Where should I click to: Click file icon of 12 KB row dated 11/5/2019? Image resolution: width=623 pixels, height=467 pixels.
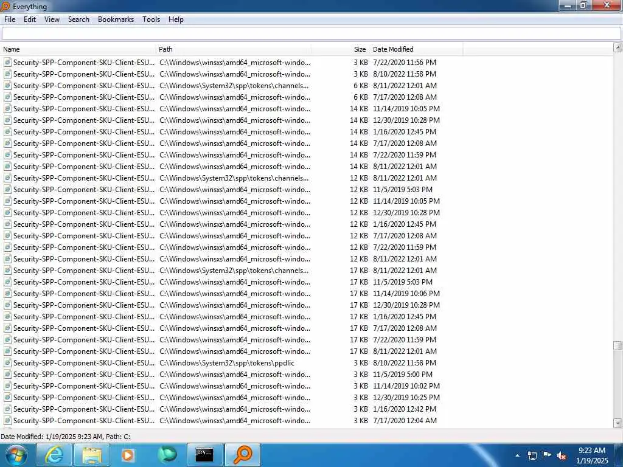7,190
